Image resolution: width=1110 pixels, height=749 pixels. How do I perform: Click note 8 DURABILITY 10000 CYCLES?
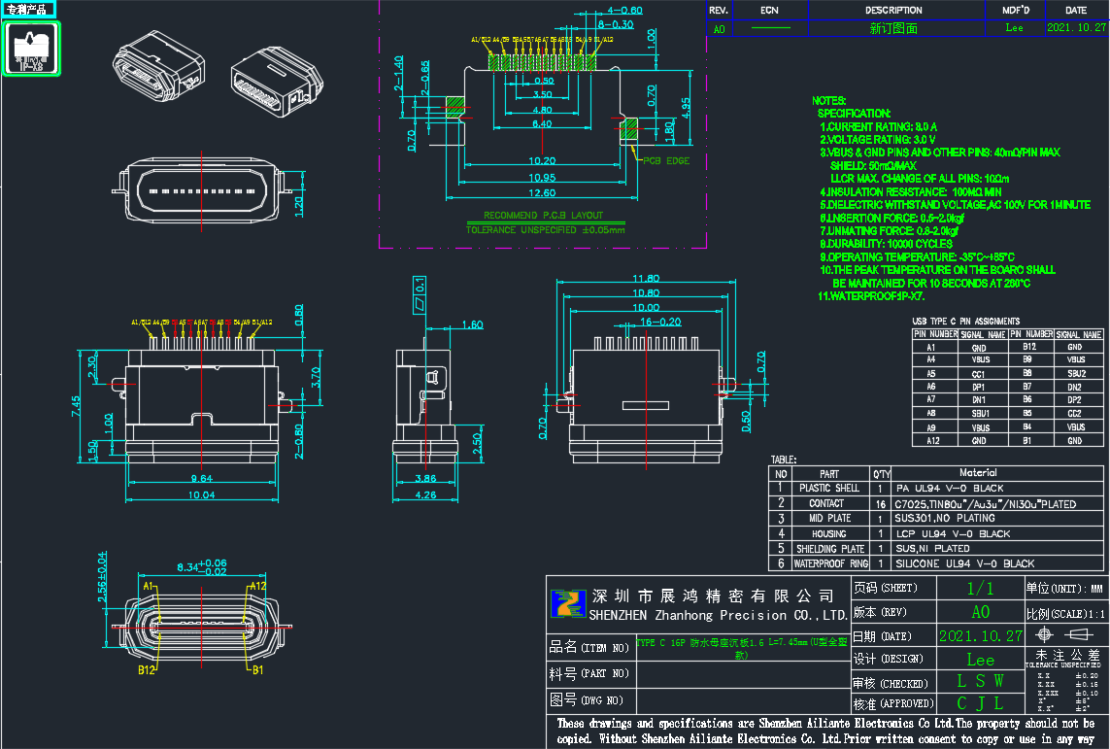pyautogui.click(x=887, y=244)
